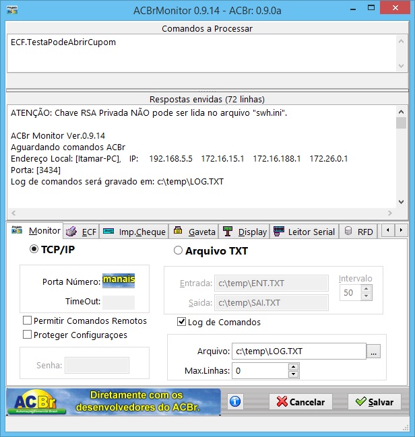
Task: Click the Endereço Local IP line
Action: pyautogui.click(x=179, y=159)
